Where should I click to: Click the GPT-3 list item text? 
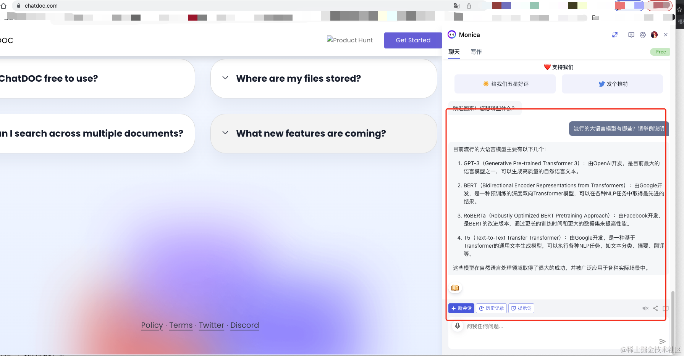point(562,167)
